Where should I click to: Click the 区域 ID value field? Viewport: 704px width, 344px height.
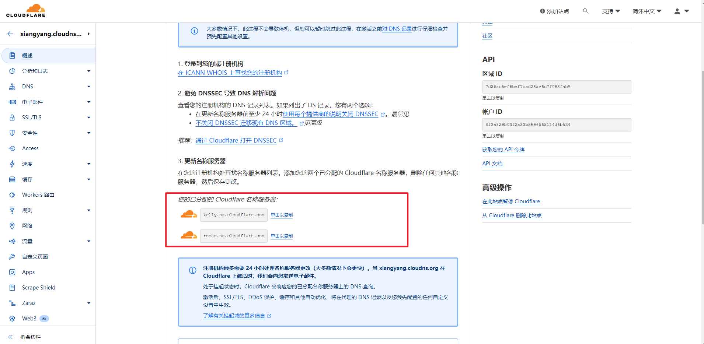[x=557, y=87]
